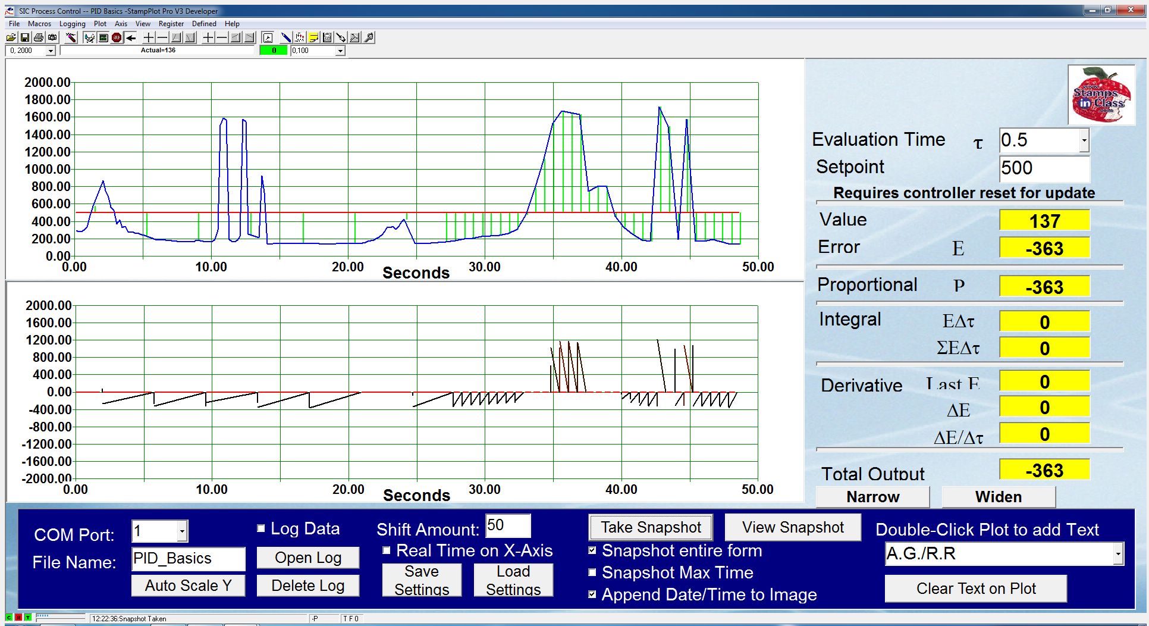1149x626 pixels.
Task: Click the Save Settings button
Action: 422,580
